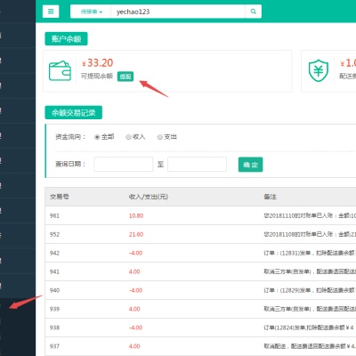The width and height of the screenshot is (356, 356).
Task: Open the 余额交易记录 section label
Action: 73,113
